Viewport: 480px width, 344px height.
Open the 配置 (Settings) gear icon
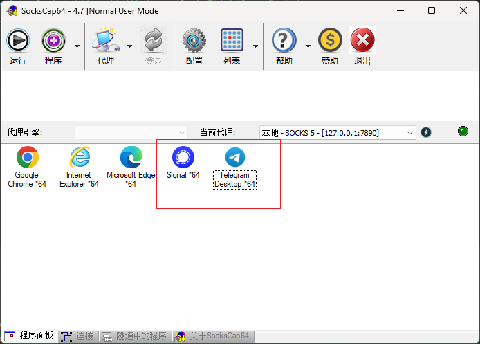(x=194, y=40)
